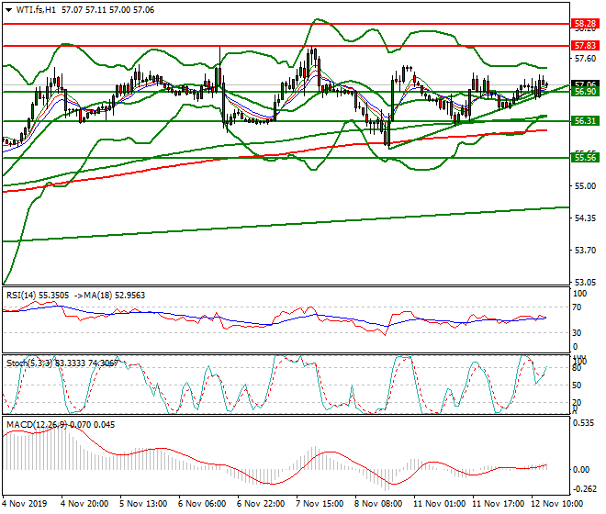This screenshot has width=606, height=514.
Task: Click the RSI 70 level label
Action: click(x=577, y=307)
